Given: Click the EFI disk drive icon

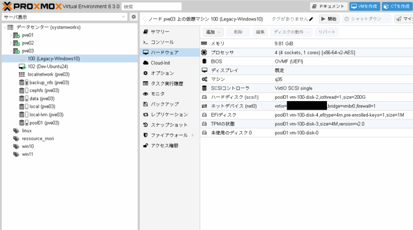Looking at the screenshot, I should pos(204,115).
